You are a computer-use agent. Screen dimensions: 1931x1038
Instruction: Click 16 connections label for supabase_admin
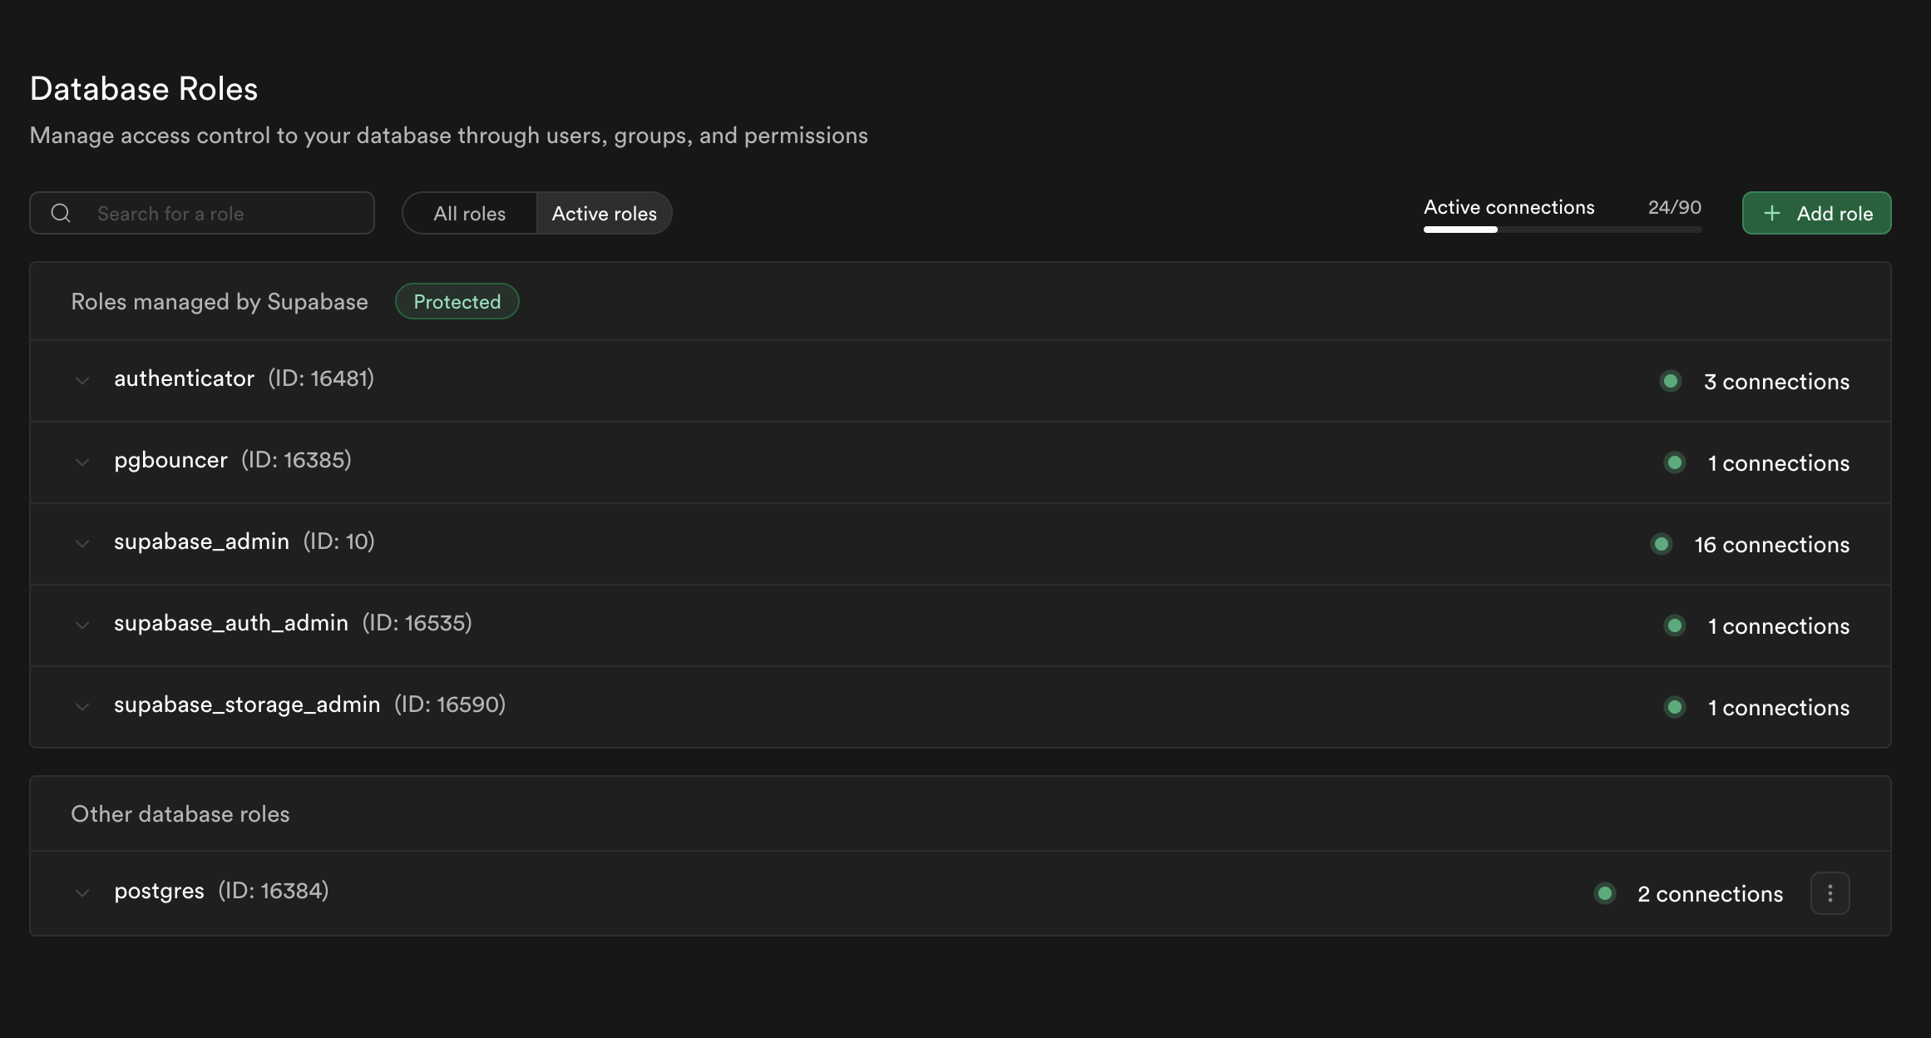pos(1771,544)
